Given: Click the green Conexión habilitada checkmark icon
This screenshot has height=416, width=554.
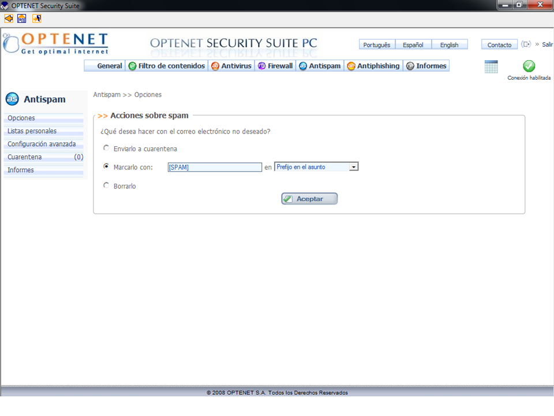Looking at the screenshot, I should point(529,66).
